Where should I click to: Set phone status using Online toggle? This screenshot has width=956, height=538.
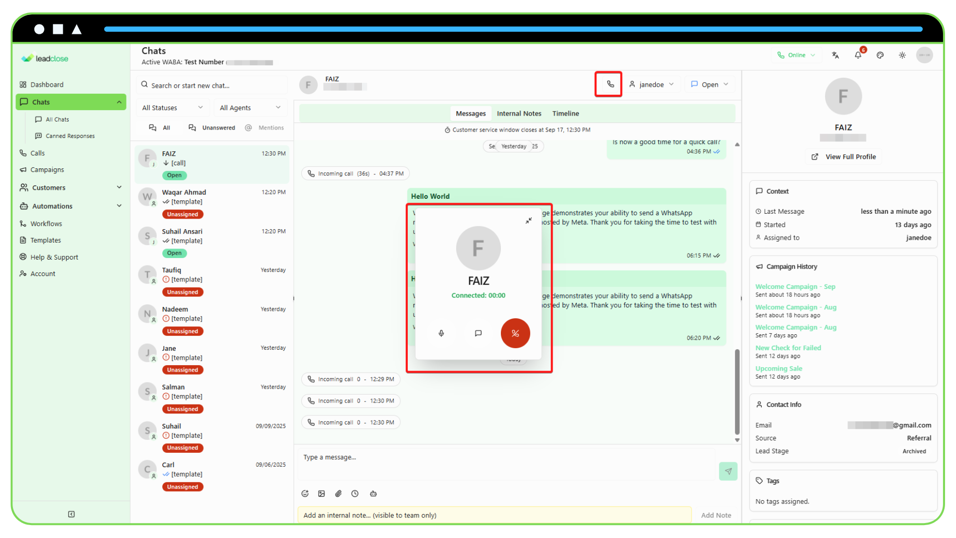796,55
